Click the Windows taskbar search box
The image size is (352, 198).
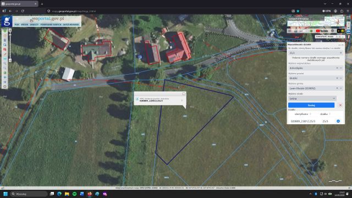pyautogui.click(x=29, y=194)
